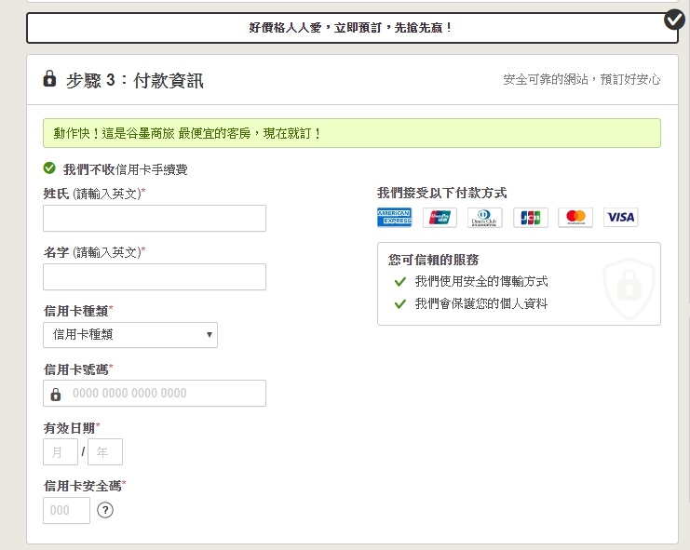
Task: Click the Diners Club card icon
Action: [x=484, y=217]
